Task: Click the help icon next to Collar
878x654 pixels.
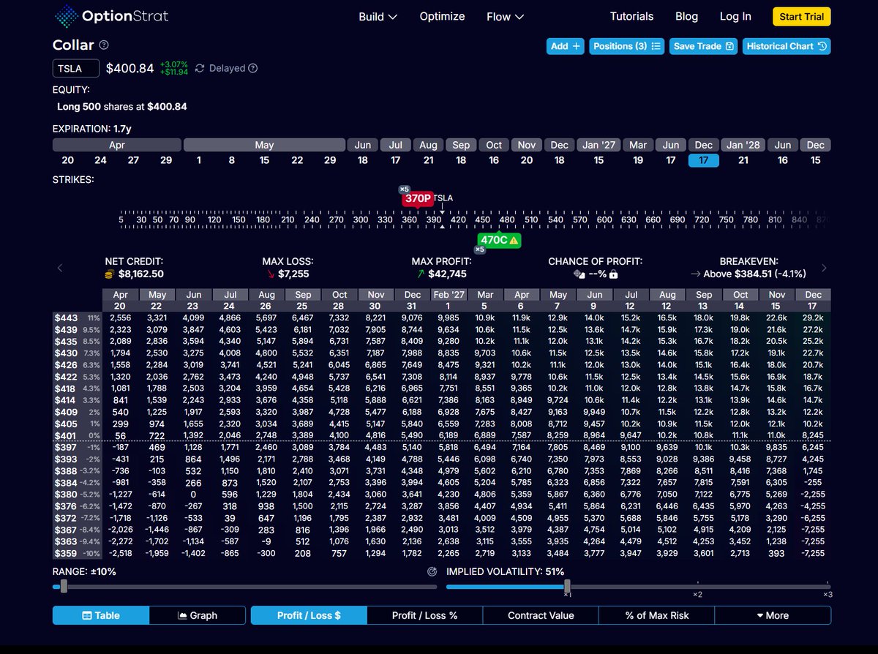Action: click(x=104, y=45)
